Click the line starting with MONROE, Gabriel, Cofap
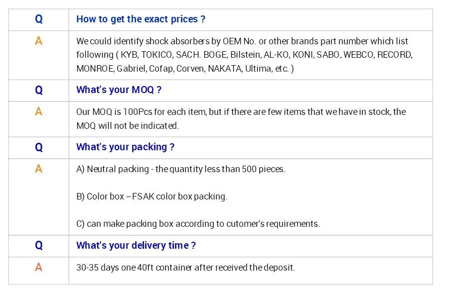The image size is (454, 290). click(185, 69)
